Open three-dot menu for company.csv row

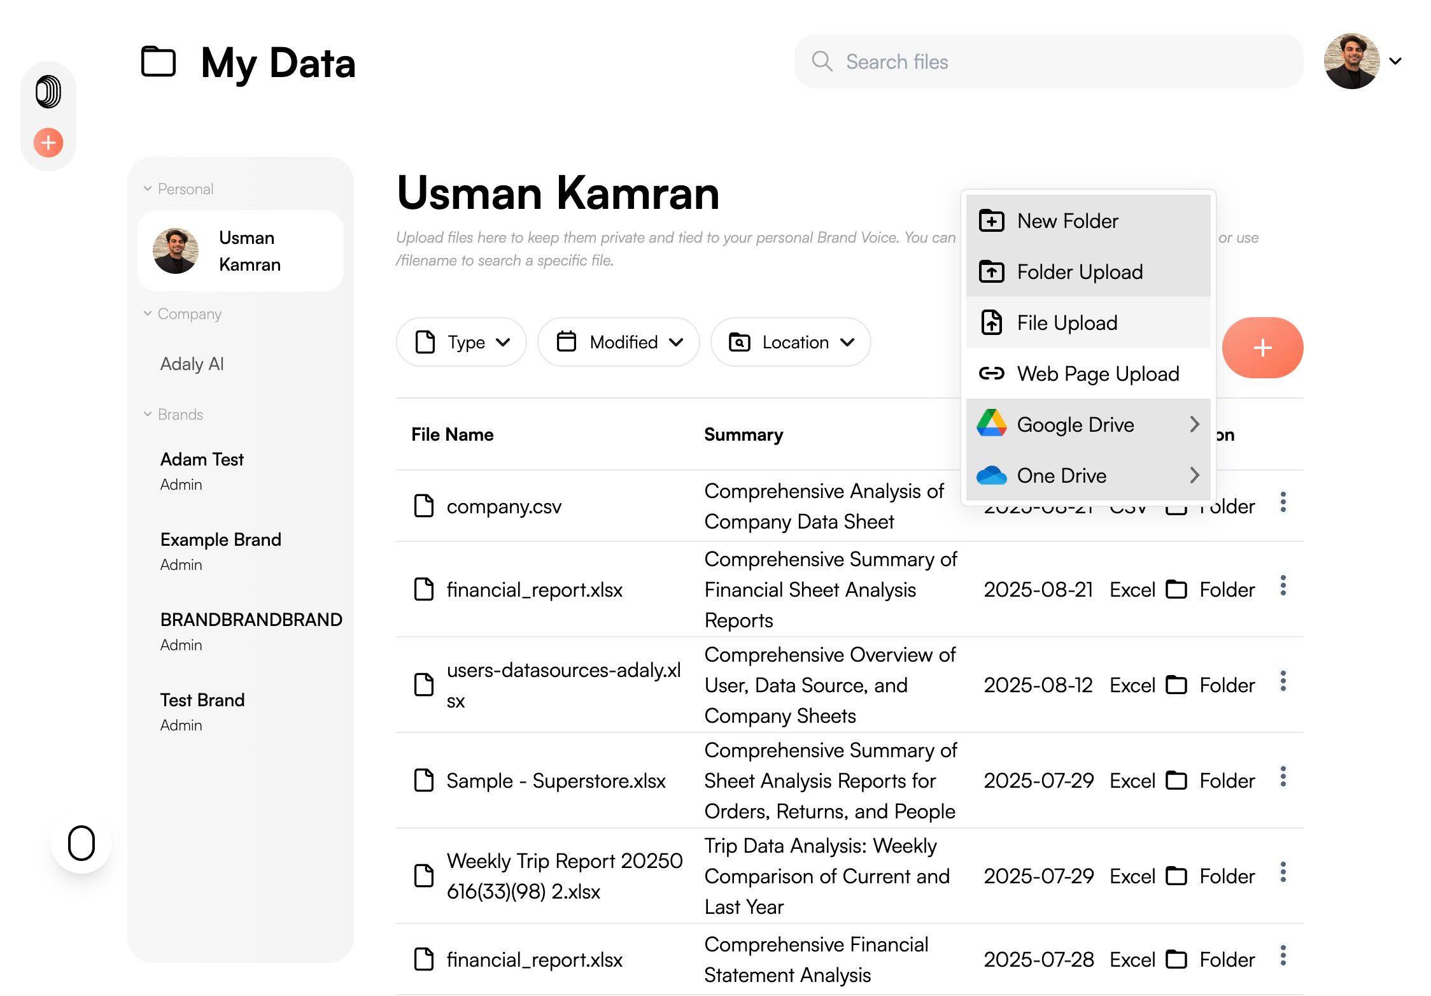[x=1283, y=502]
